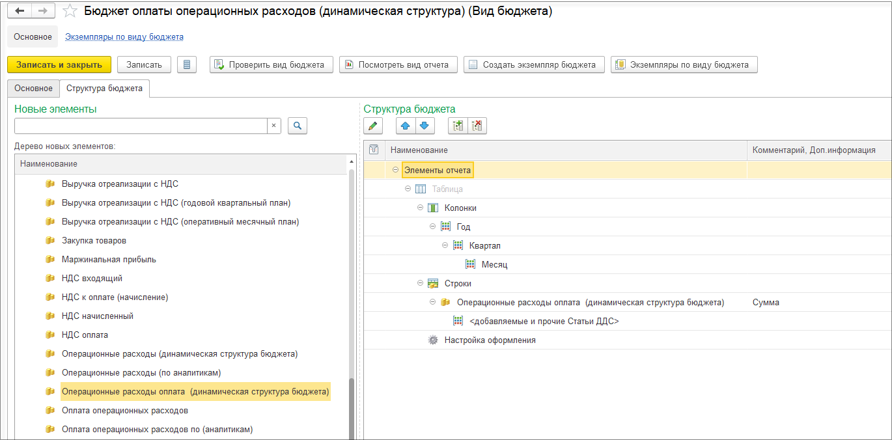Collapse the Строки node
Screen dimensions: 892x440
pos(421,283)
